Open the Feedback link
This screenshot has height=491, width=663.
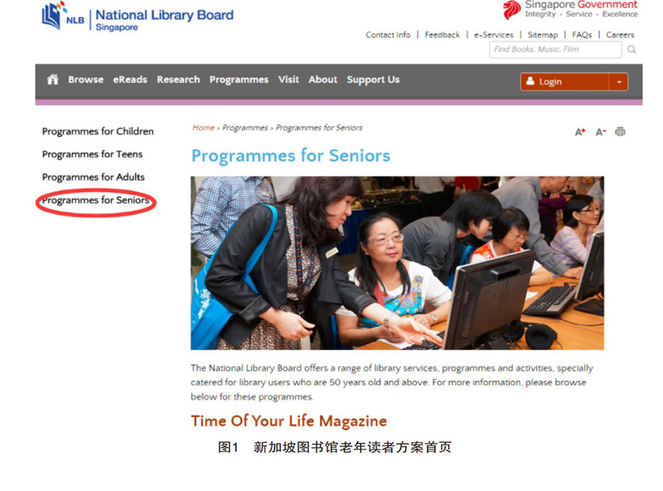tap(442, 35)
